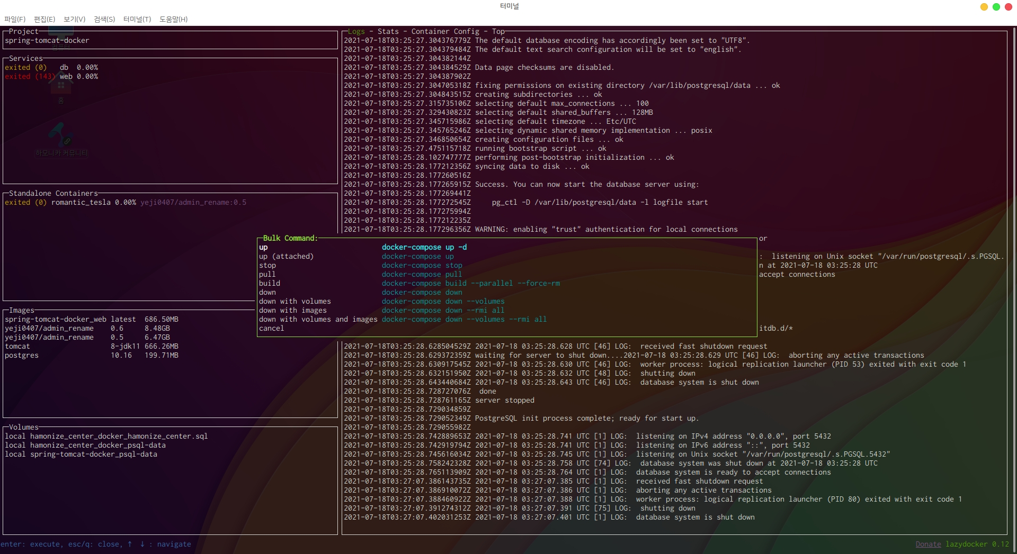
Task: Choose 'down with volumes' bulk command
Action: [295, 302]
